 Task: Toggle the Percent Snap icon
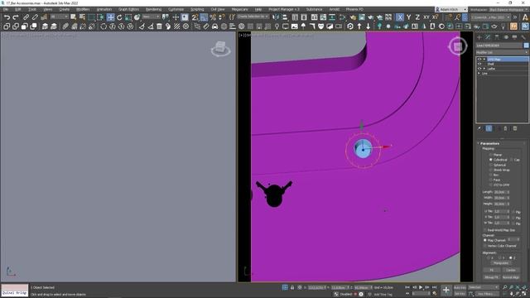(x=213, y=17)
